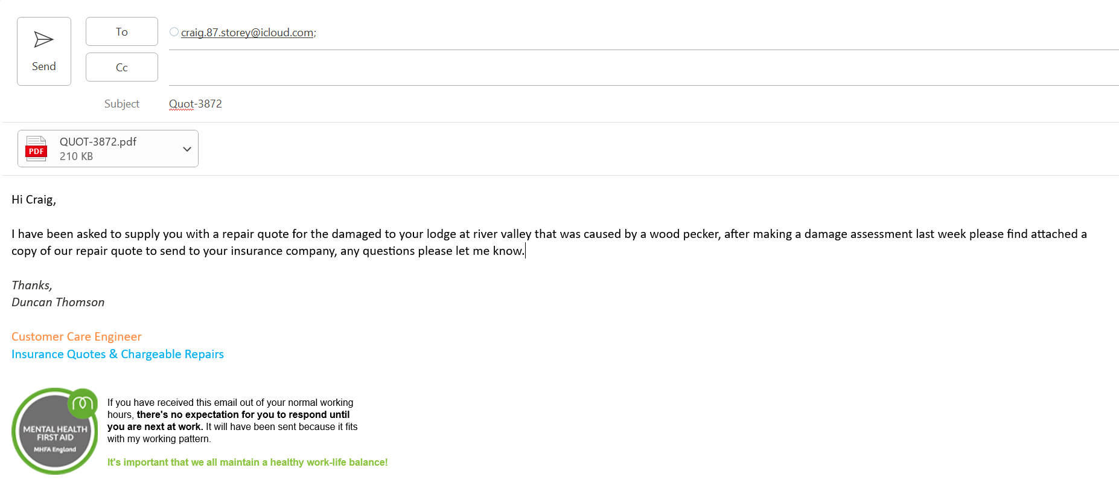The height and width of the screenshot is (485, 1119).
Task: Click the PDF file icon of attachment
Action: tap(36, 149)
